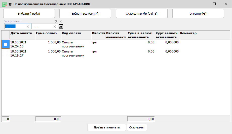Click footer total under Сума в валюті еквівалента
Screen dimensions: 232x134
[141, 119]
